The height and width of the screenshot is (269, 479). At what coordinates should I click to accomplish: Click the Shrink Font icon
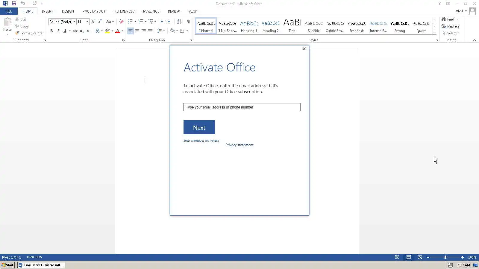[100, 22]
